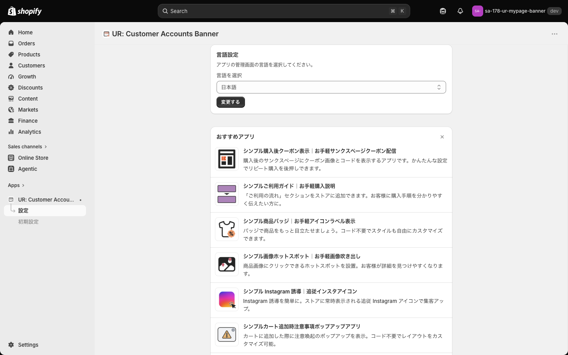Screen dimensions: 568x355
Task: Click the pin dot beside UR: Customer Accou...
Action: pyautogui.click(x=80, y=200)
